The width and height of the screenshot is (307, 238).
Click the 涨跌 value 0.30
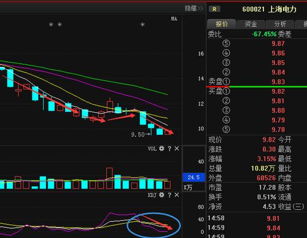[x=269, y=149]
